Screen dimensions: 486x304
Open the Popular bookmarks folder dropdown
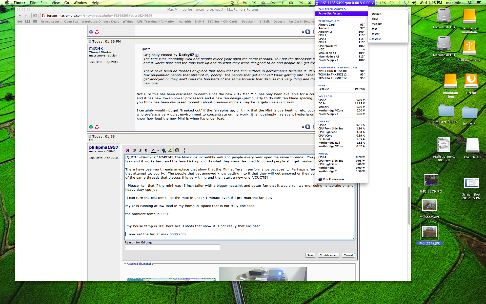click(x=249, y=22)
